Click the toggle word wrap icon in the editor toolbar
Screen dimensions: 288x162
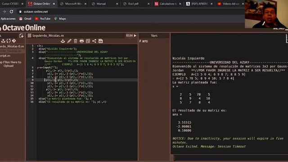[x=88, y=41]
